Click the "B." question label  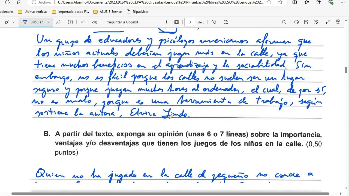[47, 134]
